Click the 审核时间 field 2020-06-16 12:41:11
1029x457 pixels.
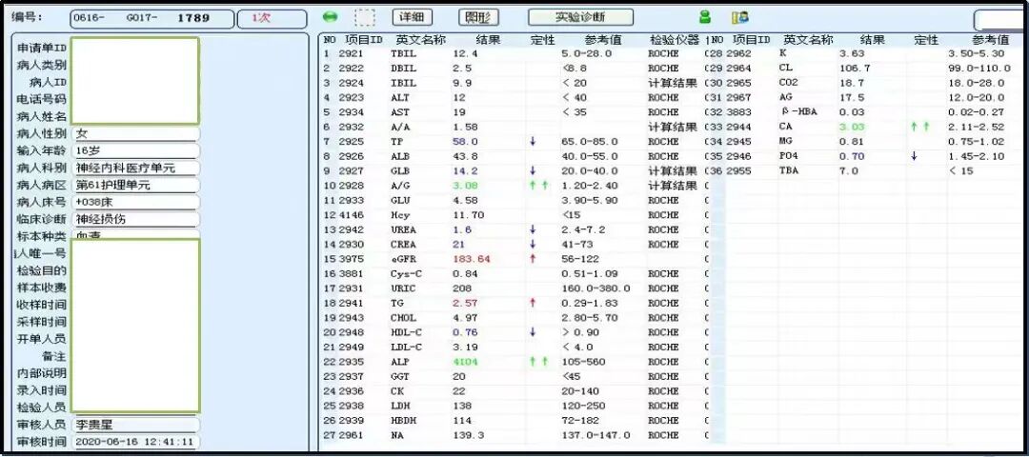click(x=134, y=442)
